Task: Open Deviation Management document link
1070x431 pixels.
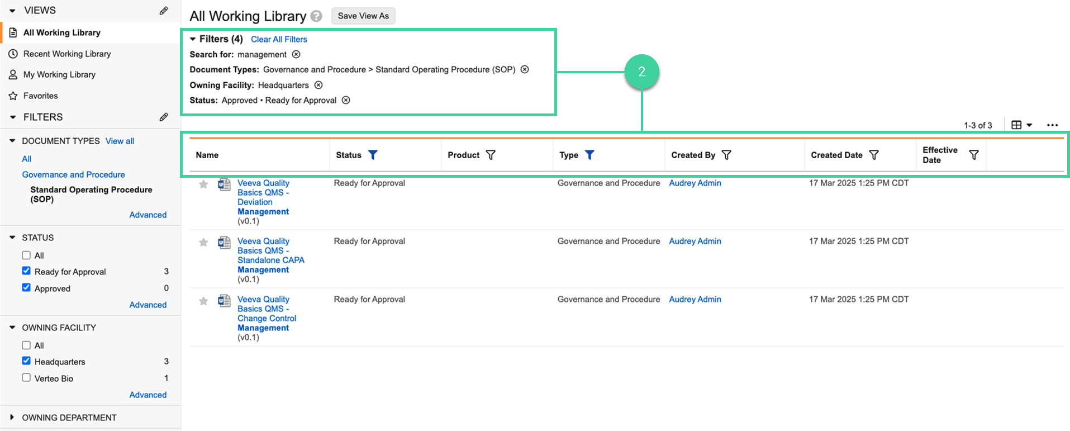Action: 263,197
